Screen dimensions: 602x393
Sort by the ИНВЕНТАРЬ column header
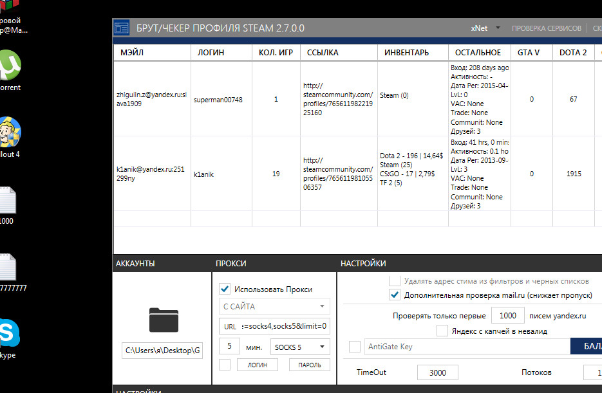[x=413, y=53]
